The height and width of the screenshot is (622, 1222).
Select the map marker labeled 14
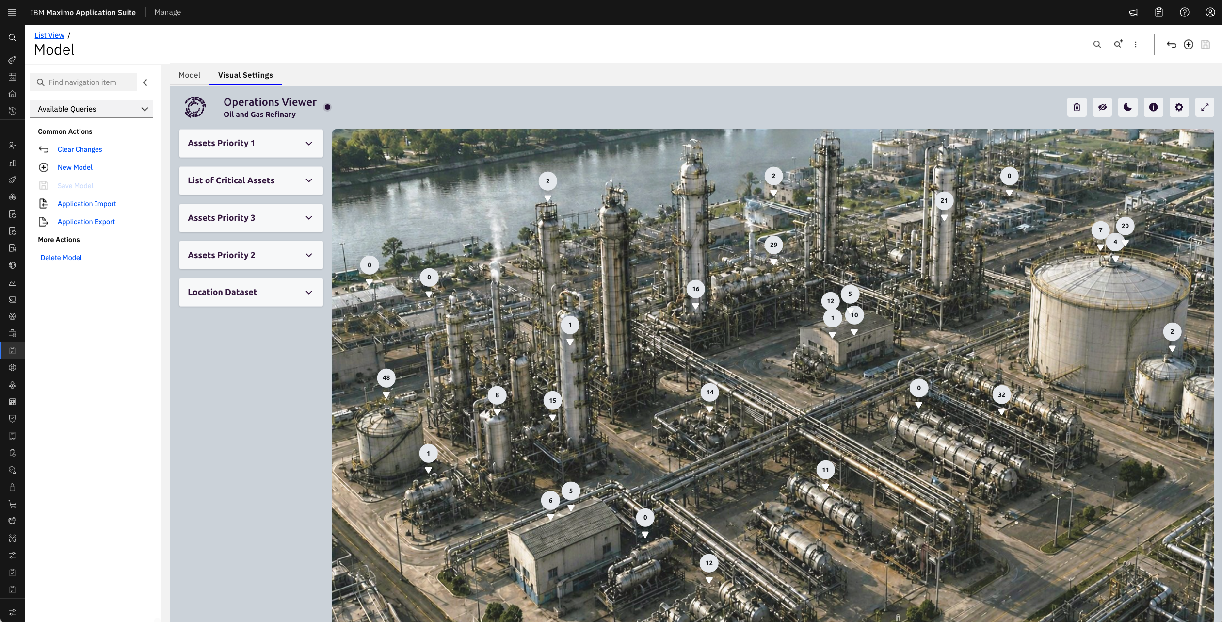[x=709, y=393]
